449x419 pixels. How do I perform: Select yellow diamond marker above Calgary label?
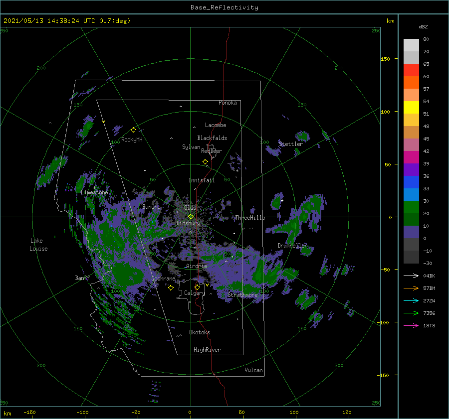[197, 287]
